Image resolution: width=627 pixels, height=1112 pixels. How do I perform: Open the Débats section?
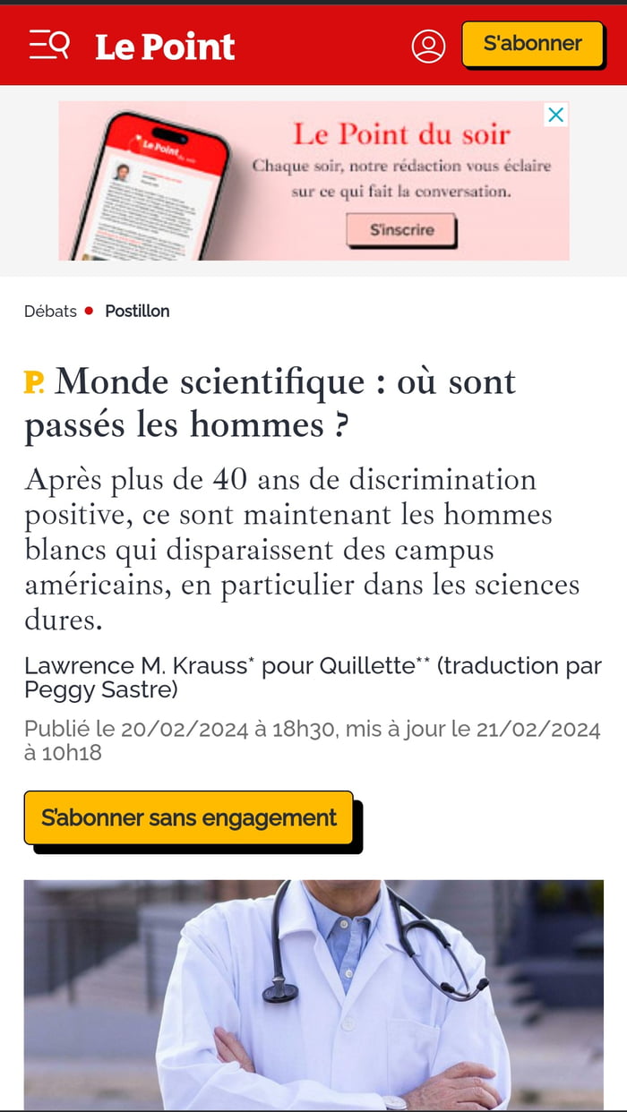coord(49,311)
